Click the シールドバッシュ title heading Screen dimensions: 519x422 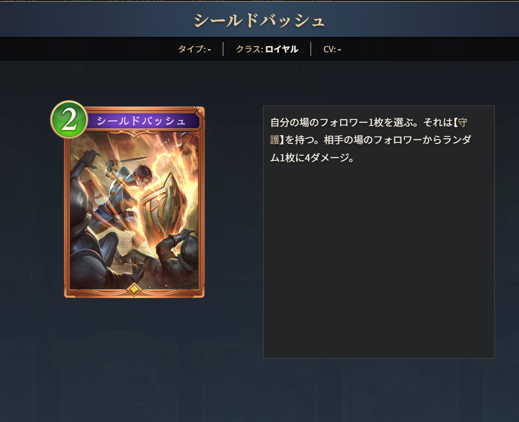(x=259, y=20)
